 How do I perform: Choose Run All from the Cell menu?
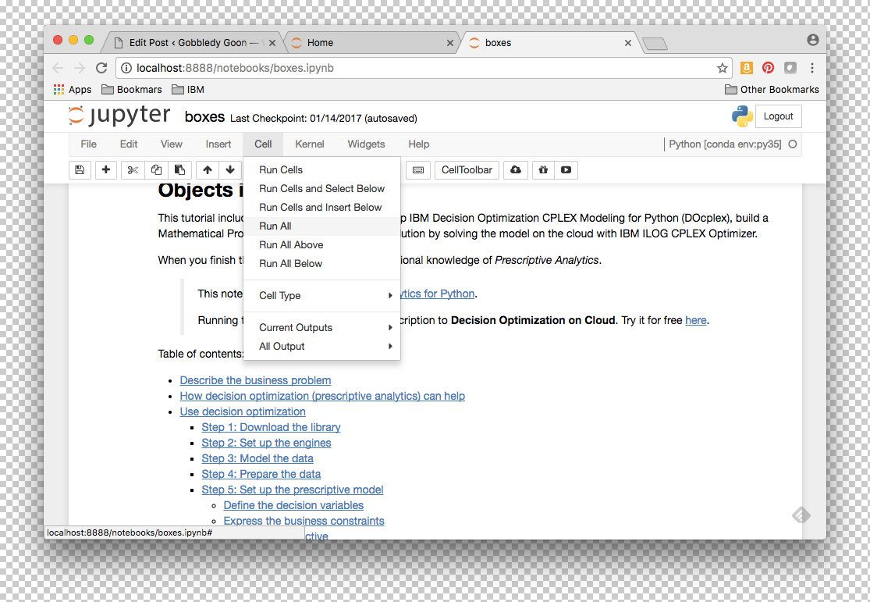click(321, 226)
